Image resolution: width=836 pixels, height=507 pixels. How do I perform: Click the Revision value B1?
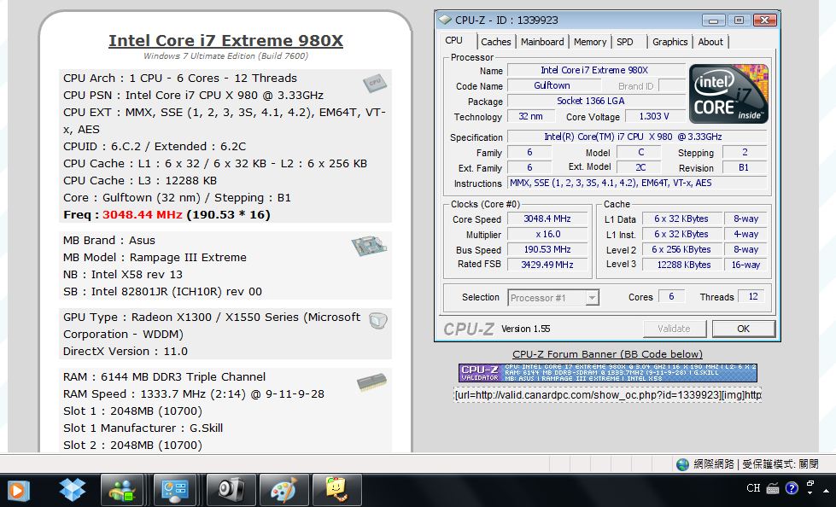click(x=745, y=167)
